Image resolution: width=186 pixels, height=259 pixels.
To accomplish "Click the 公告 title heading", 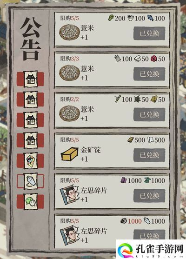I will pyautogui.click(x=31, y=39).
